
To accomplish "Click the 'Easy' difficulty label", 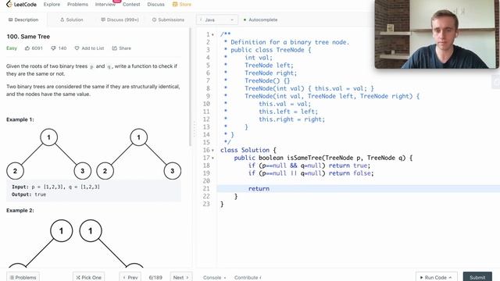I will point(12,48).
